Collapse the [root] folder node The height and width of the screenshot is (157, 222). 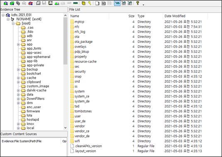pyautogui.click(x=13, y=23)
